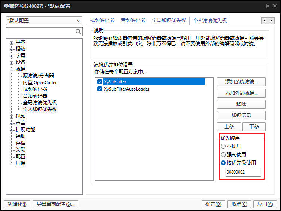
Task: Select the 设备 tree item
Action: point(21,62)
